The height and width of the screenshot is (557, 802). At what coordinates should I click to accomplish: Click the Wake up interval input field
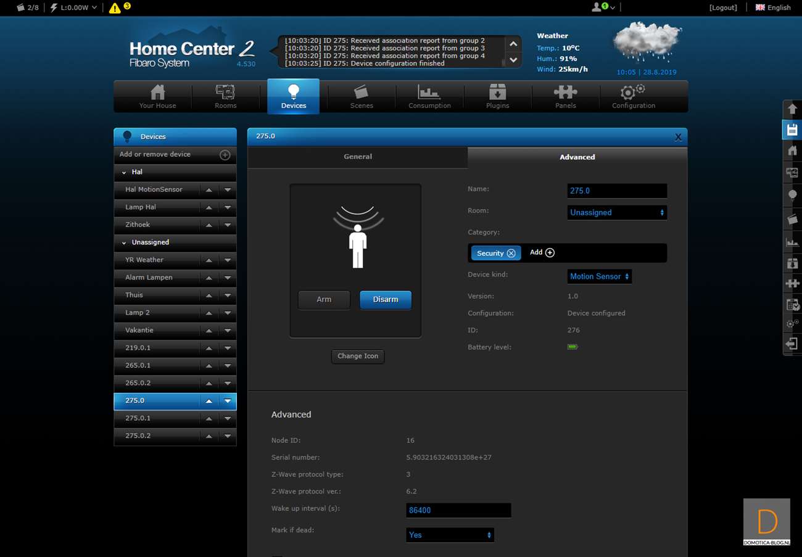point(458,511)
